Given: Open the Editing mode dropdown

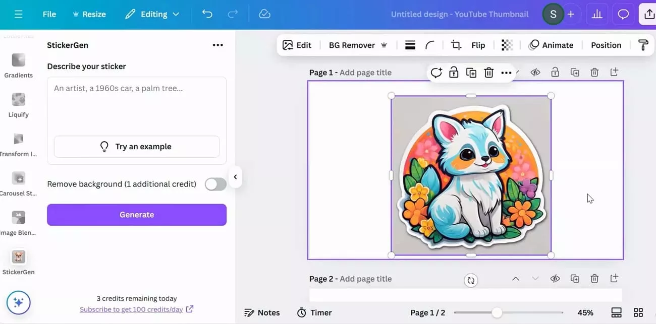Looking at the screenshot, I should click(x=152, y=14).
